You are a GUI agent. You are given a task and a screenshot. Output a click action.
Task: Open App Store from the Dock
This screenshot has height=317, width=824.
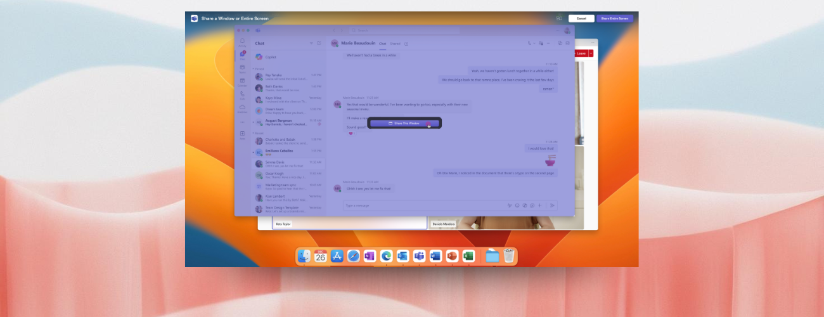point(337,256)
